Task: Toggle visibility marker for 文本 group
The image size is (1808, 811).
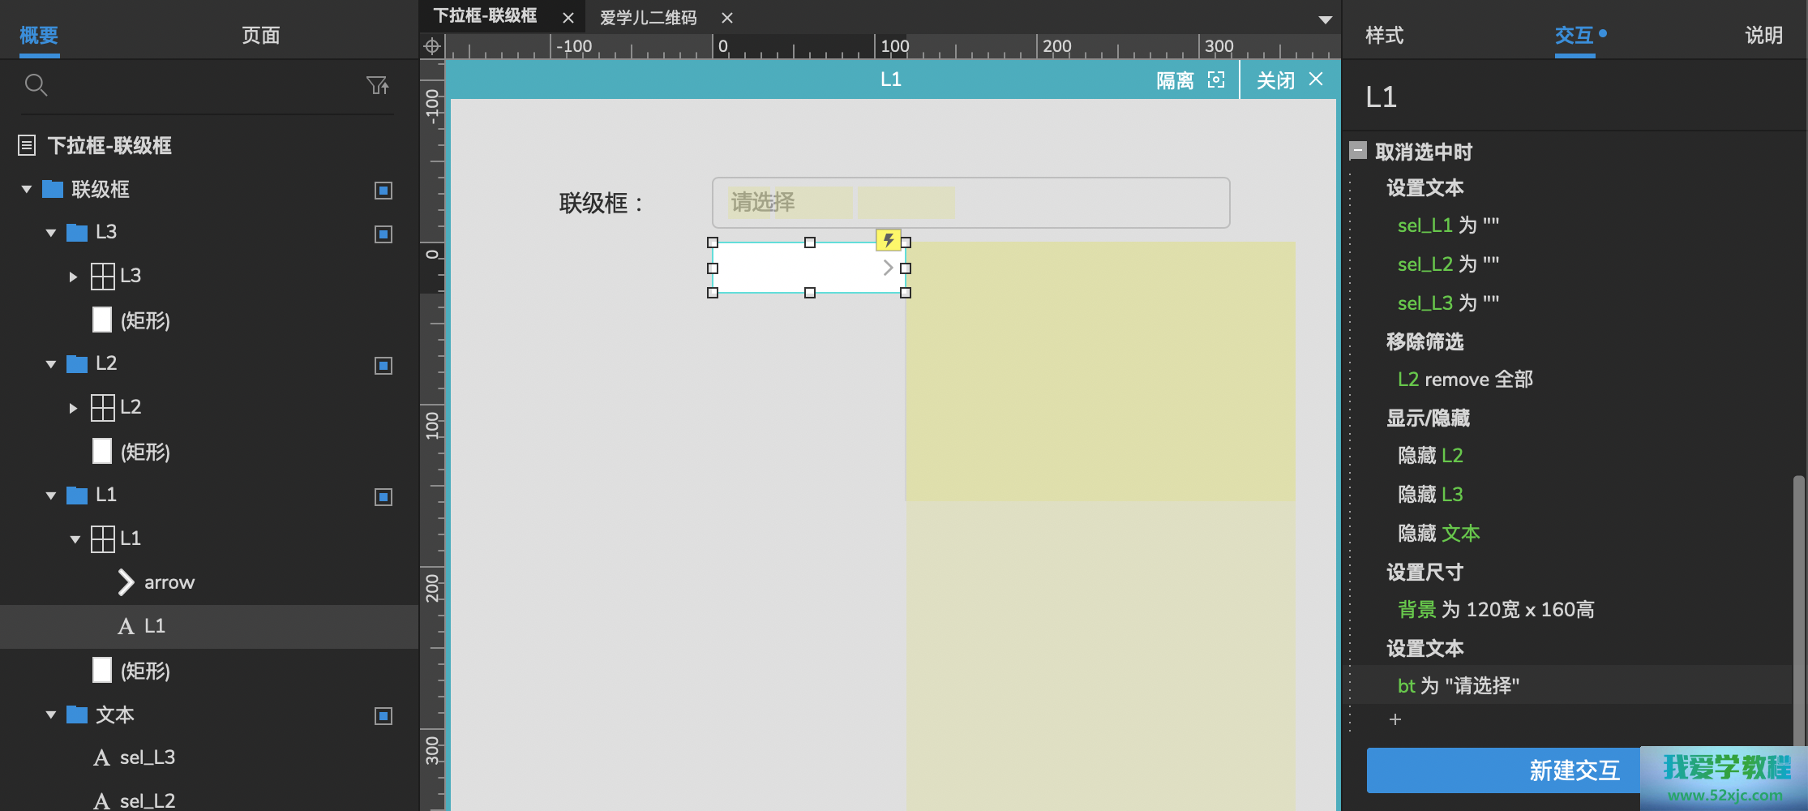Action: pos(383,716)
